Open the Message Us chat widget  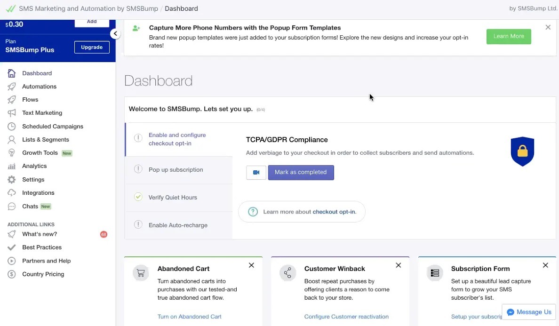(x=529, y=312)
